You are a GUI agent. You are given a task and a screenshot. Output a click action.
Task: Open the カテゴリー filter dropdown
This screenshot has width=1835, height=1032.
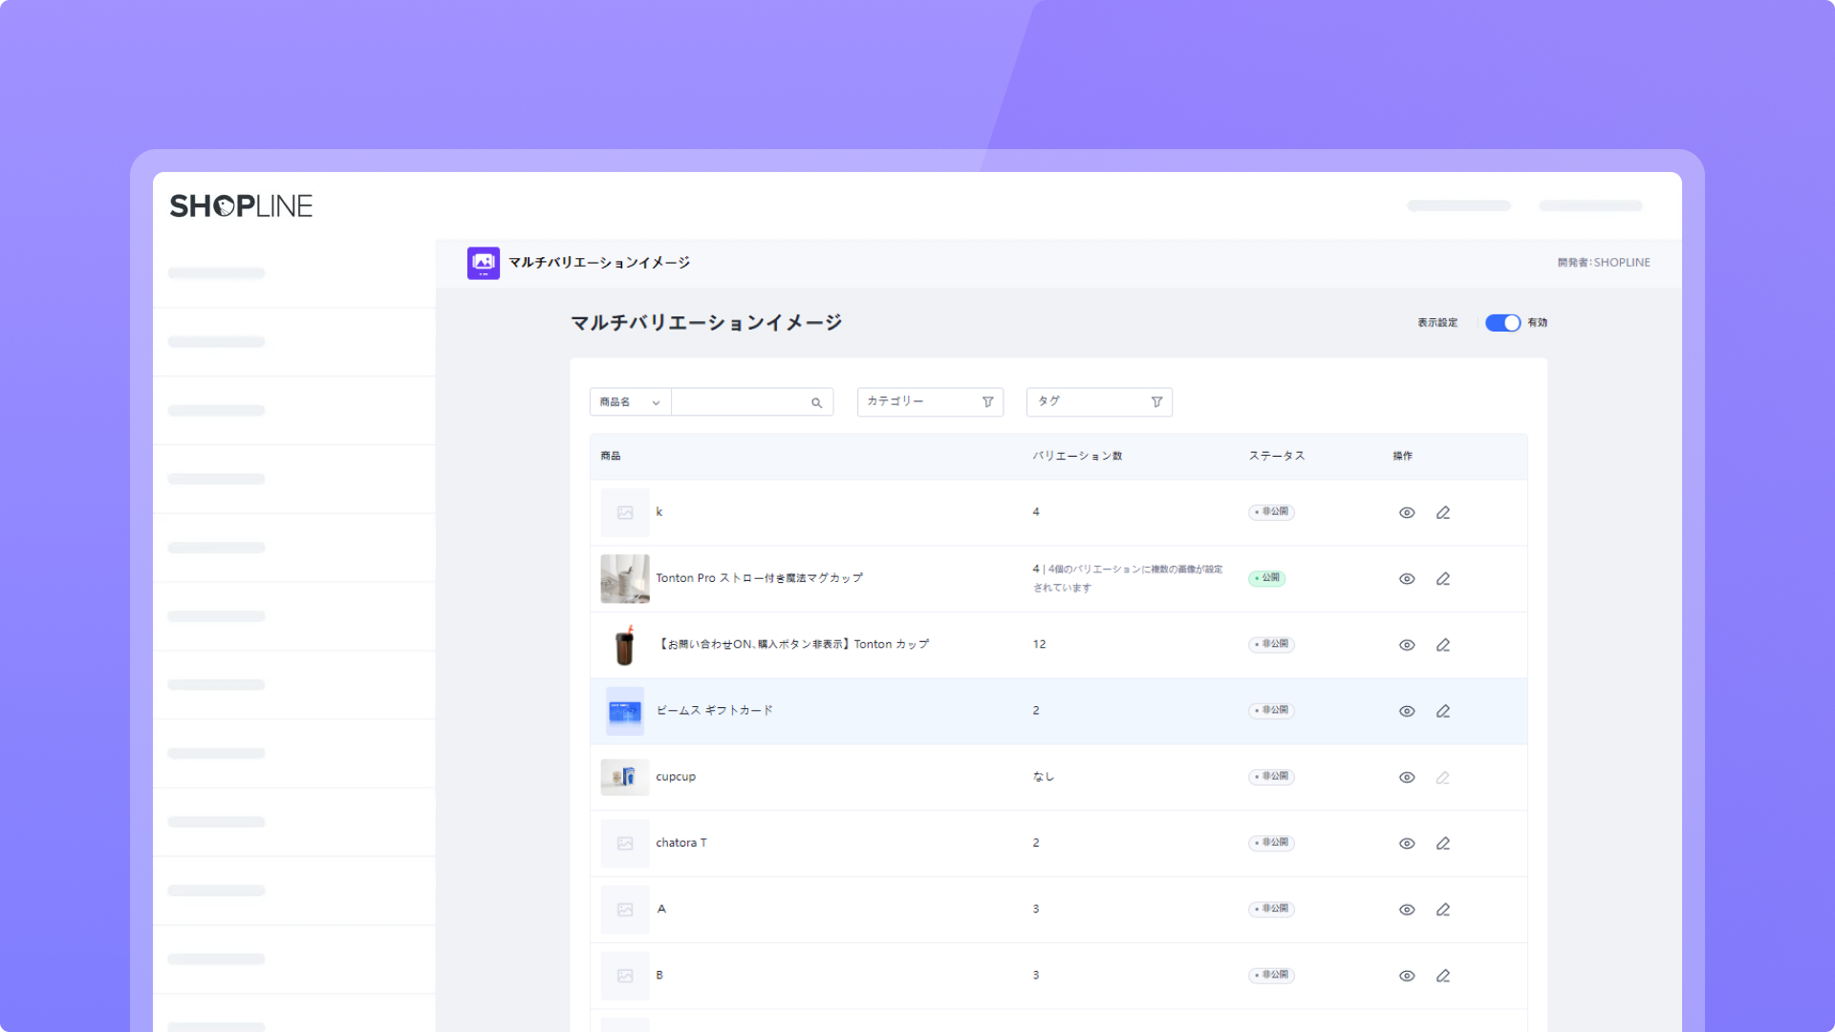pyautogui.click(x=930, y=402)
